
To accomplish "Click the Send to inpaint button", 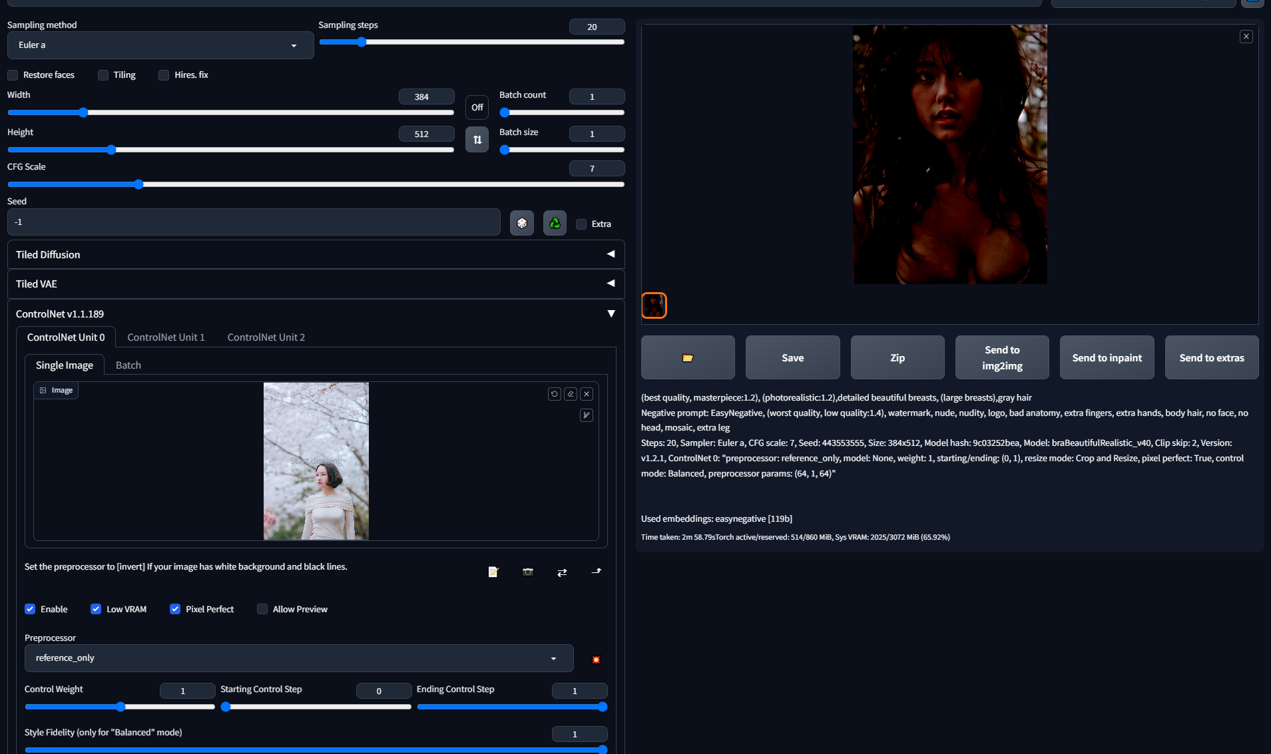I will point(1106,357).
